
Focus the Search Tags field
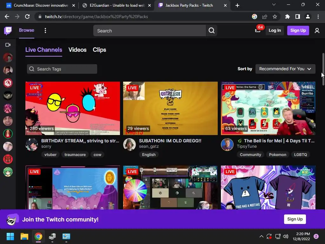coord(62,69)
